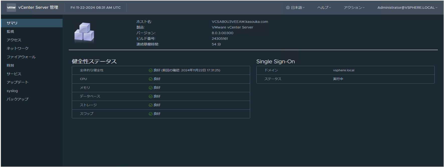This screenshot has height=167, width=444.
Task: Click the Single Sign-On heading
Action: pyautogui.click(x=275, y=61)
